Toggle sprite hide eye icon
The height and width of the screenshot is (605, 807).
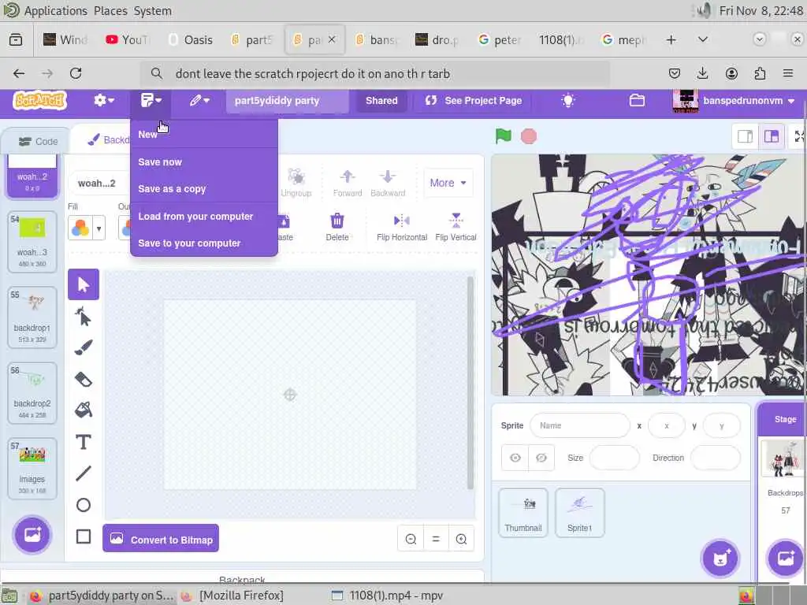tap(541, 458)
